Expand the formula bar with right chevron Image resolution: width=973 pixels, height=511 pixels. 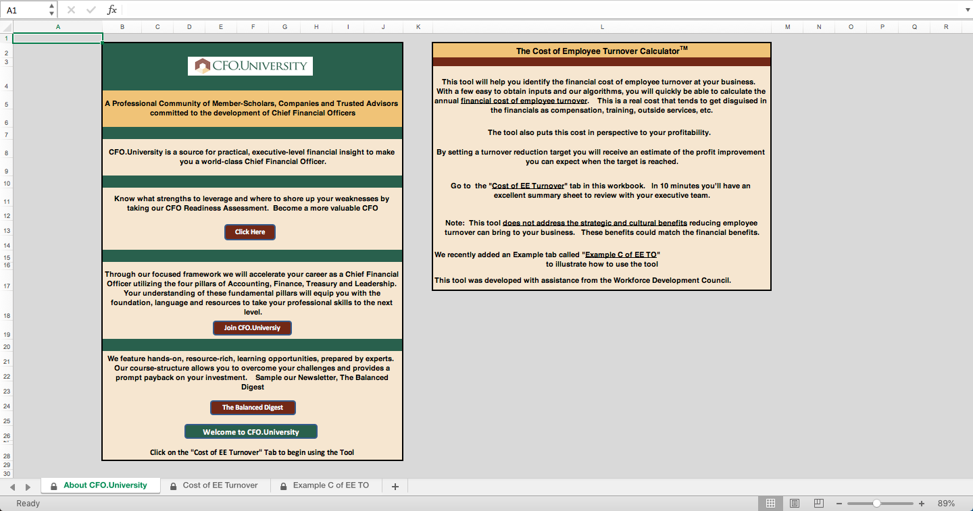[966, 10]
